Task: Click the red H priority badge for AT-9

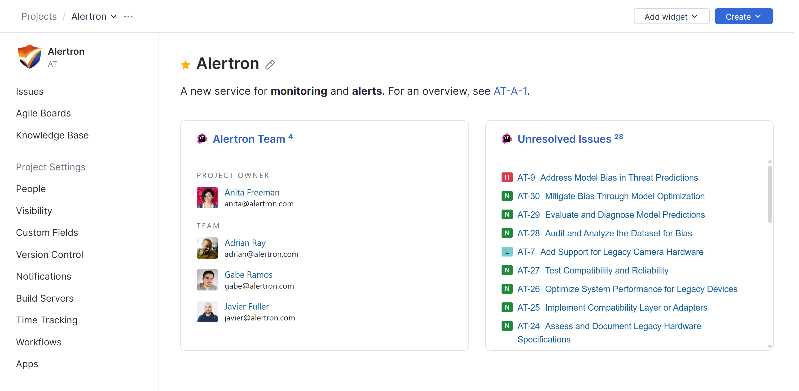Action: [x=507, y=177]
